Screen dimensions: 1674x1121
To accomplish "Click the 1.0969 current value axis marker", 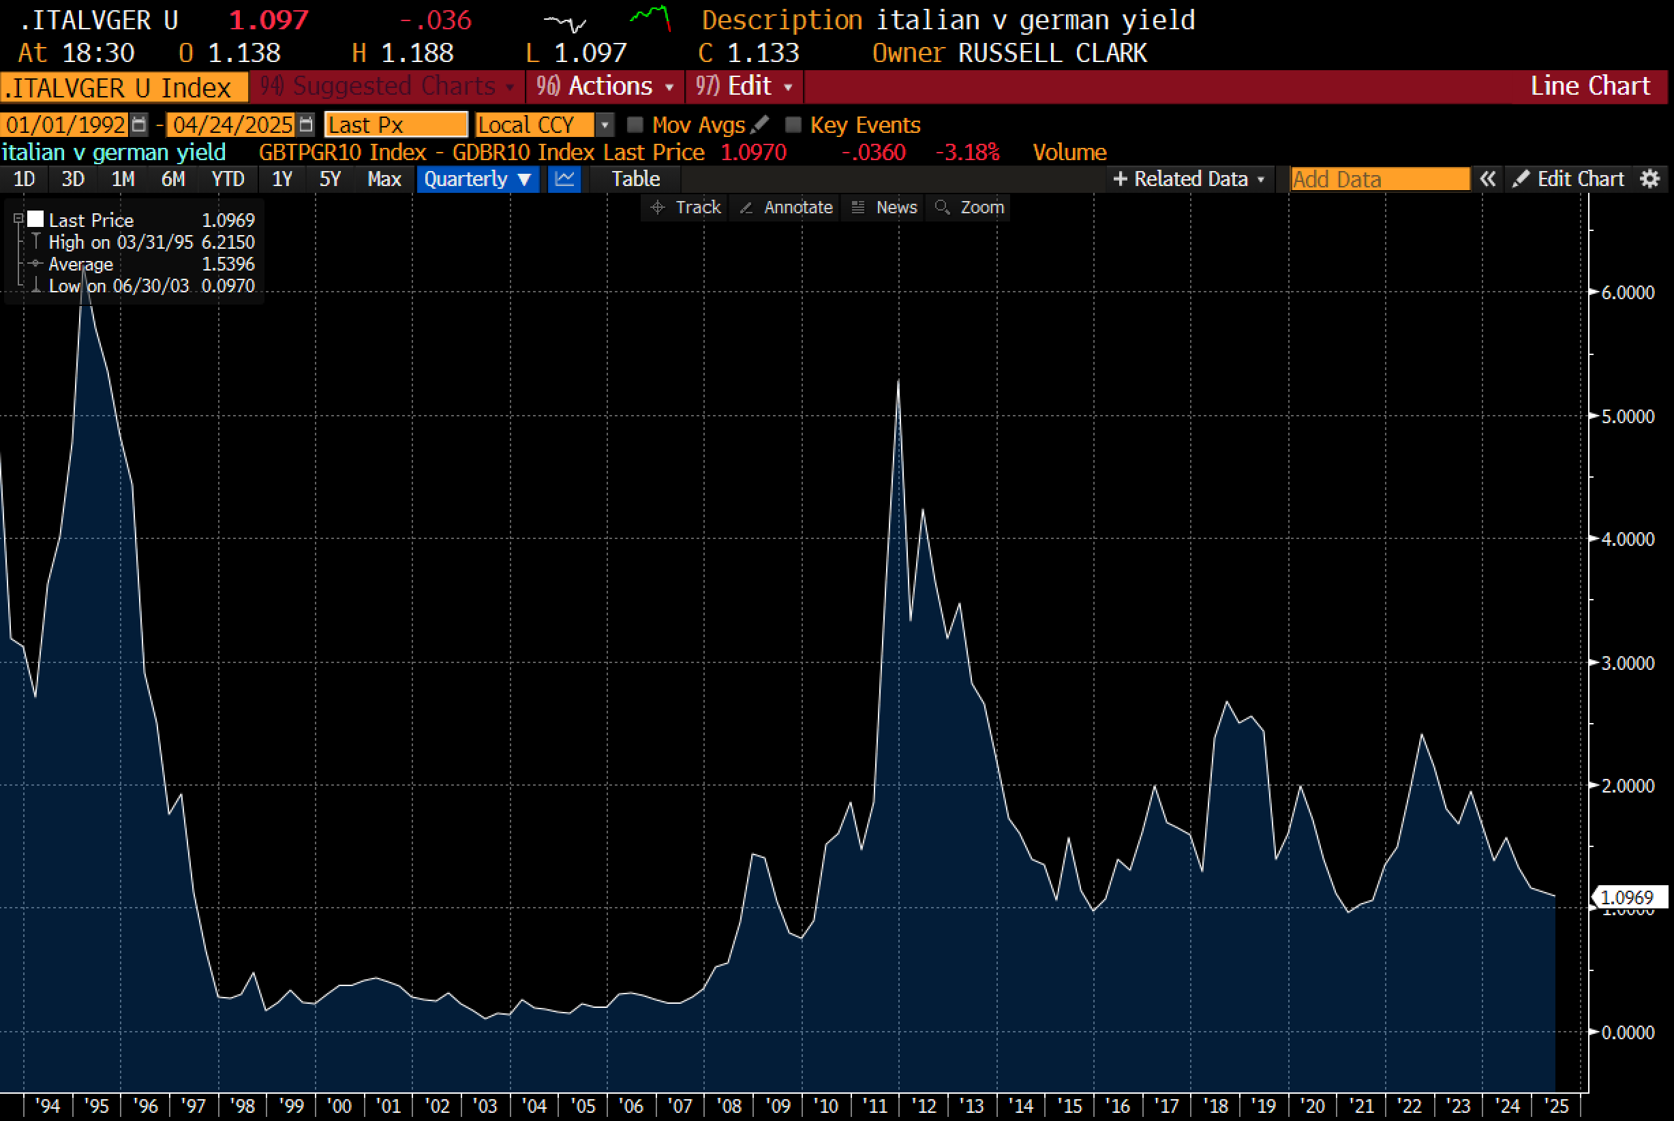I will [x=1630, y=897].
